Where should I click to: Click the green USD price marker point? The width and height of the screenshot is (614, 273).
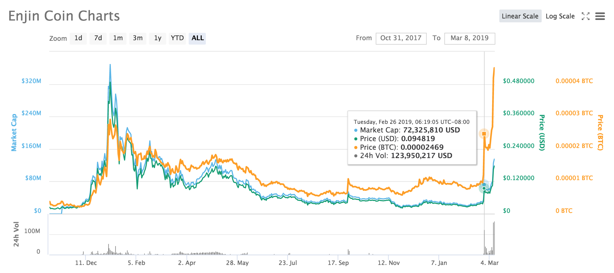484,188
